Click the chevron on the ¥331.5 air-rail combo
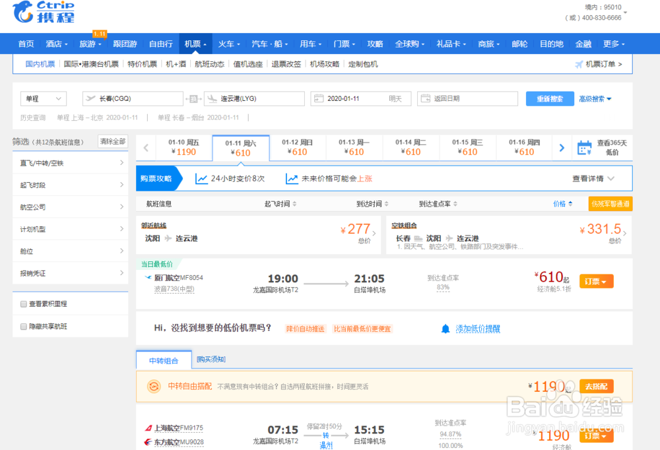The height and width of the screenshot is (450, 660). point(624,233)
